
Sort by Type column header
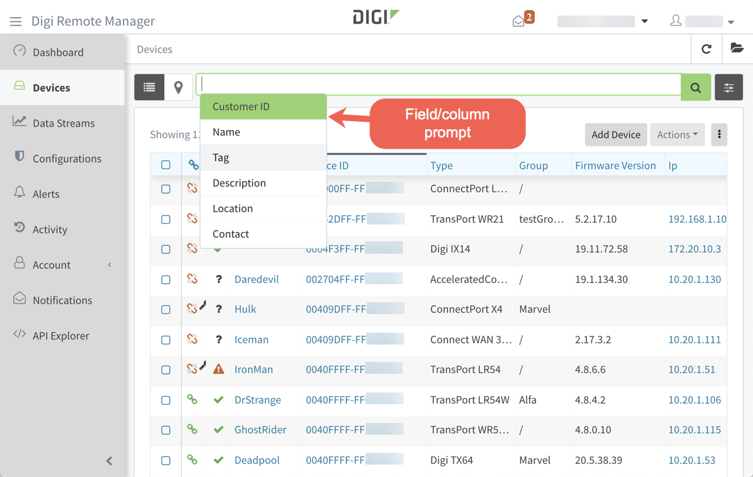(441, 165)
